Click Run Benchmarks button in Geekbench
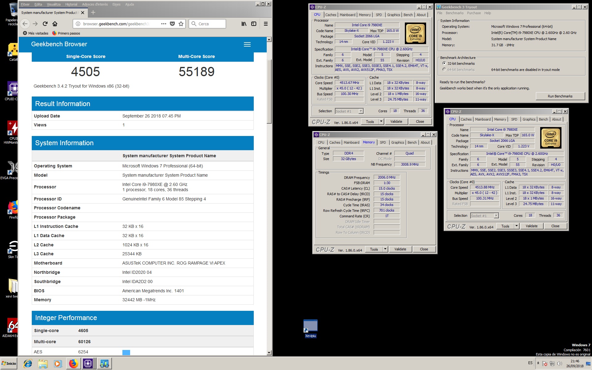592x370 pixels. [x=560, y=96]
